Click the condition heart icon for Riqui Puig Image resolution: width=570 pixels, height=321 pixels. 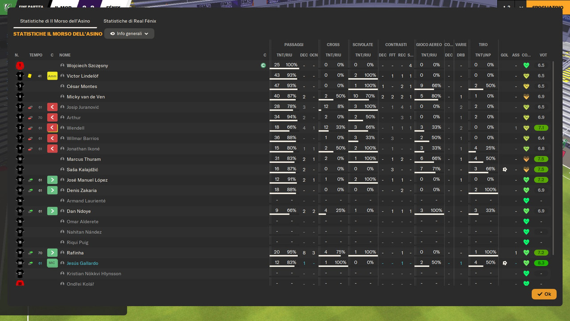(526, 242)
